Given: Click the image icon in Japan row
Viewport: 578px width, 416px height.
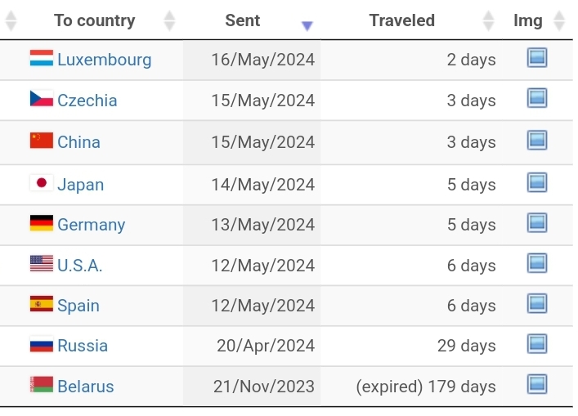Looking at the screenshot, I should 536,182.
